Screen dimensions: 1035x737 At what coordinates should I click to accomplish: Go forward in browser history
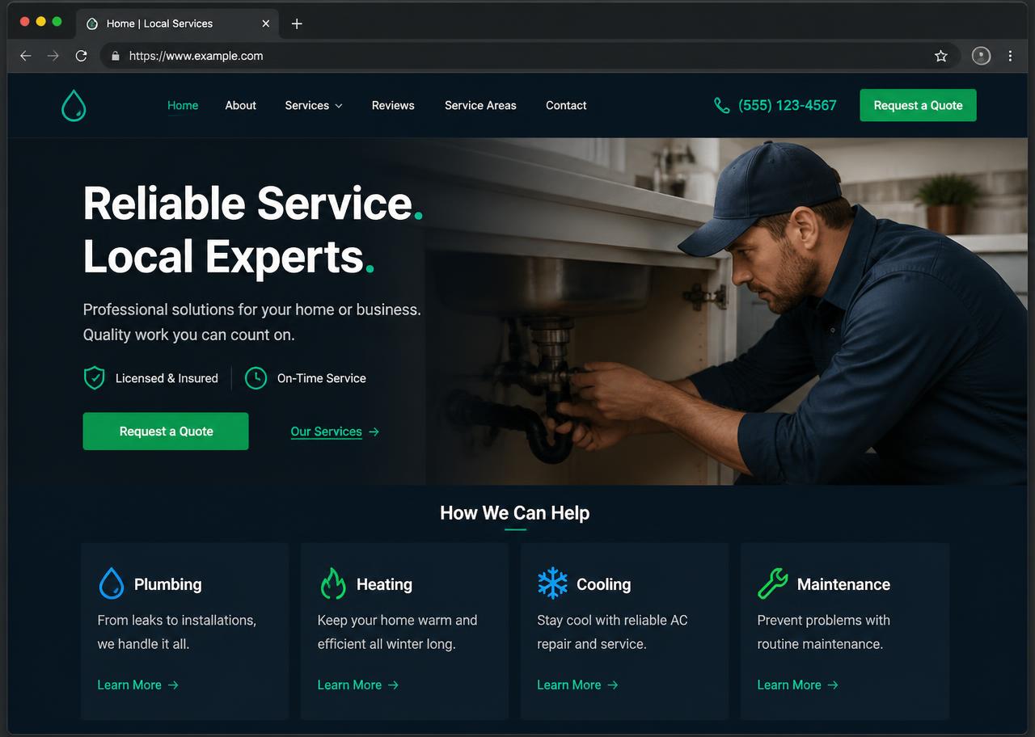click(53, 56)
